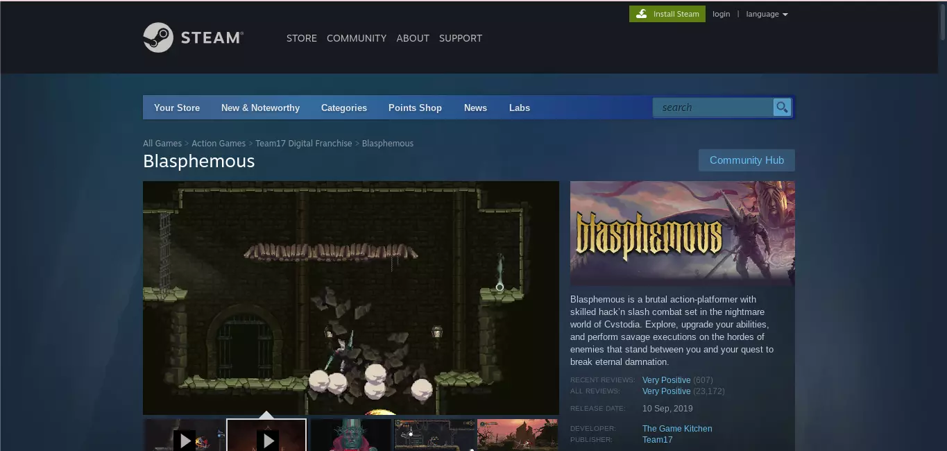Select the highlighted second video thumbnail

pos(266,435)
